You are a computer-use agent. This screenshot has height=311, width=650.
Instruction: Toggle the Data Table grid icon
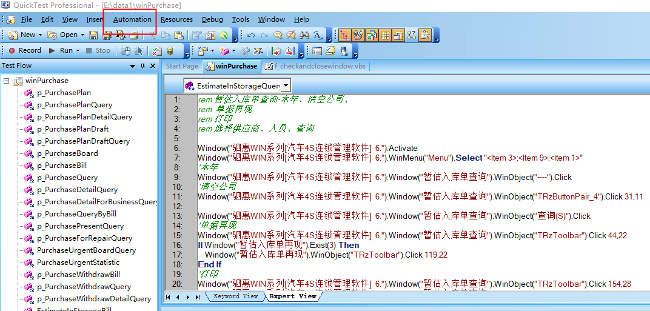[x=385, y=35]
